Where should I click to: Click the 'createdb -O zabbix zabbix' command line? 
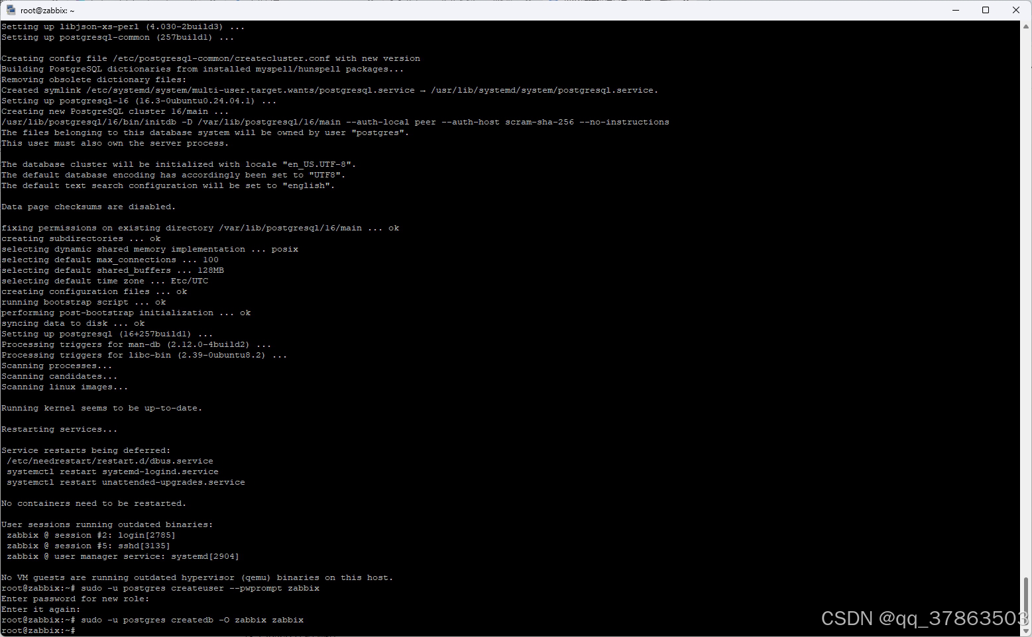click(152, 620)
